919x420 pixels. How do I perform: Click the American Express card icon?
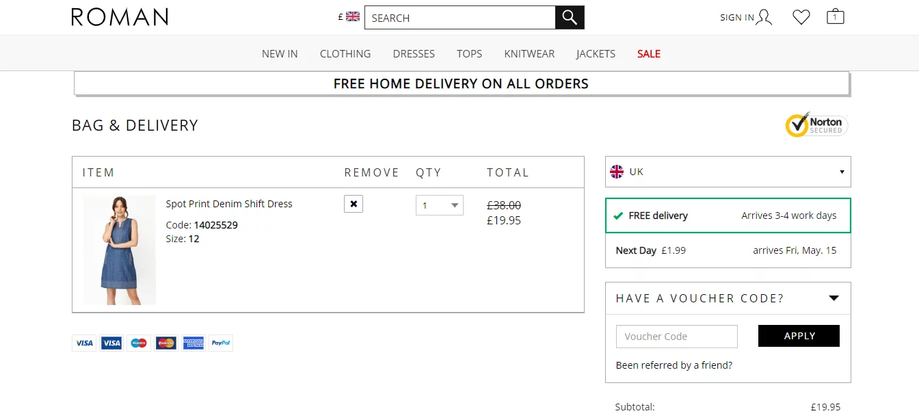point(194,343)
